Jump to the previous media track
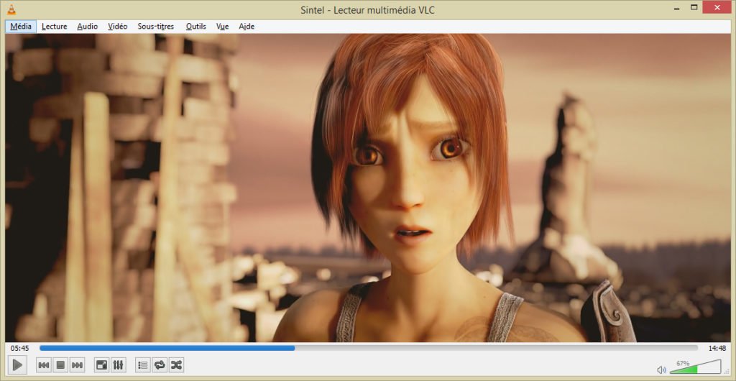736x381 pixels. pos(44,365)
